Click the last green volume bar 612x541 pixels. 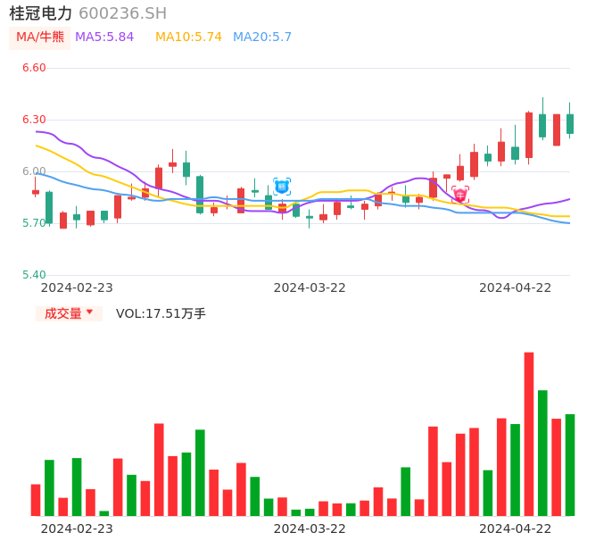570,464
